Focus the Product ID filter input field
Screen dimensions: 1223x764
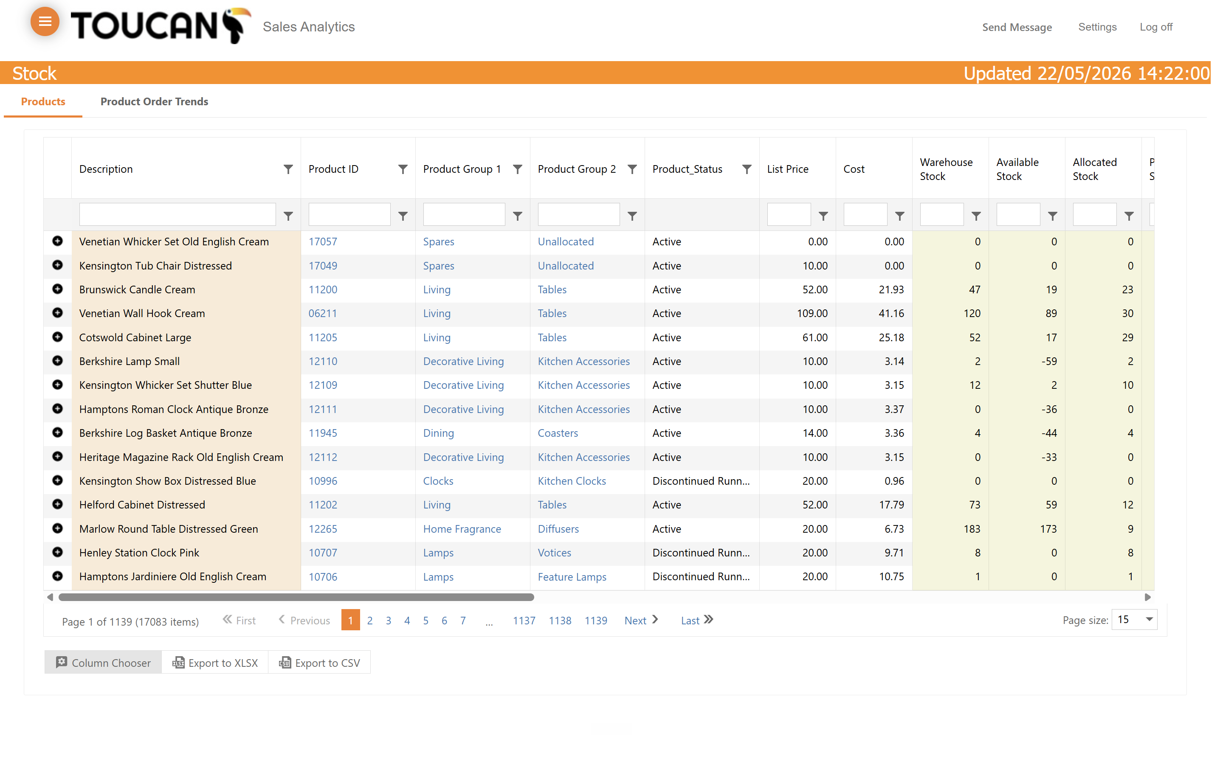point(349,215)
